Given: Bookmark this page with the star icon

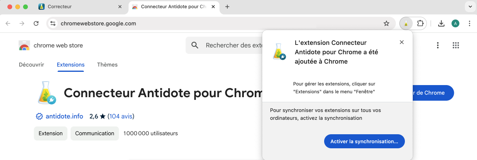Looking at the screenshot, I should point(386,23).
